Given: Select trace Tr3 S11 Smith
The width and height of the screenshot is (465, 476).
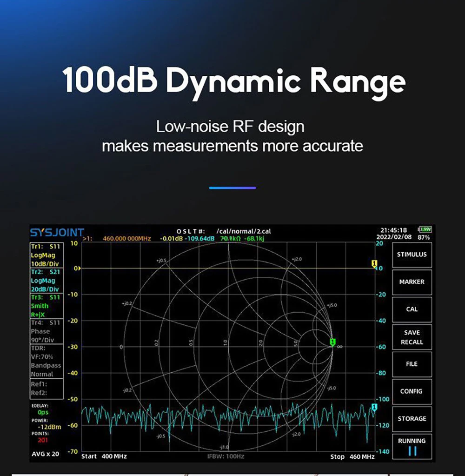Looking at the screenshot, I should 46,306.
